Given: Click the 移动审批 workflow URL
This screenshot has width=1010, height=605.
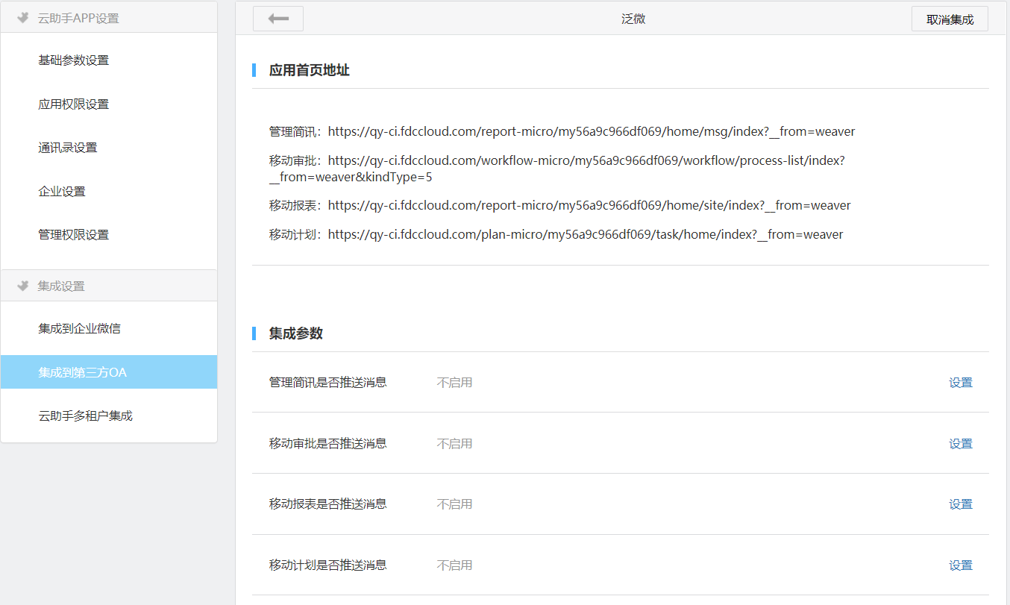Looking at the screenshot, I should (557, 169).
